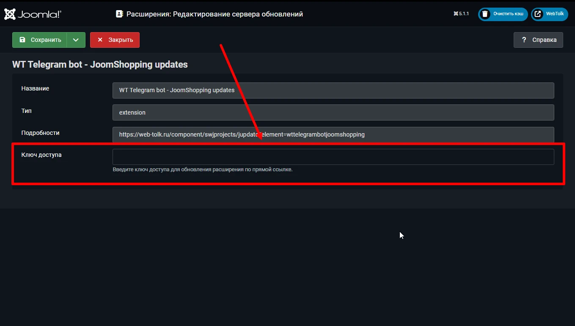Click the Ключ доступа field label
The height and width of the screenshot is (326, 575).
point(41,155)
